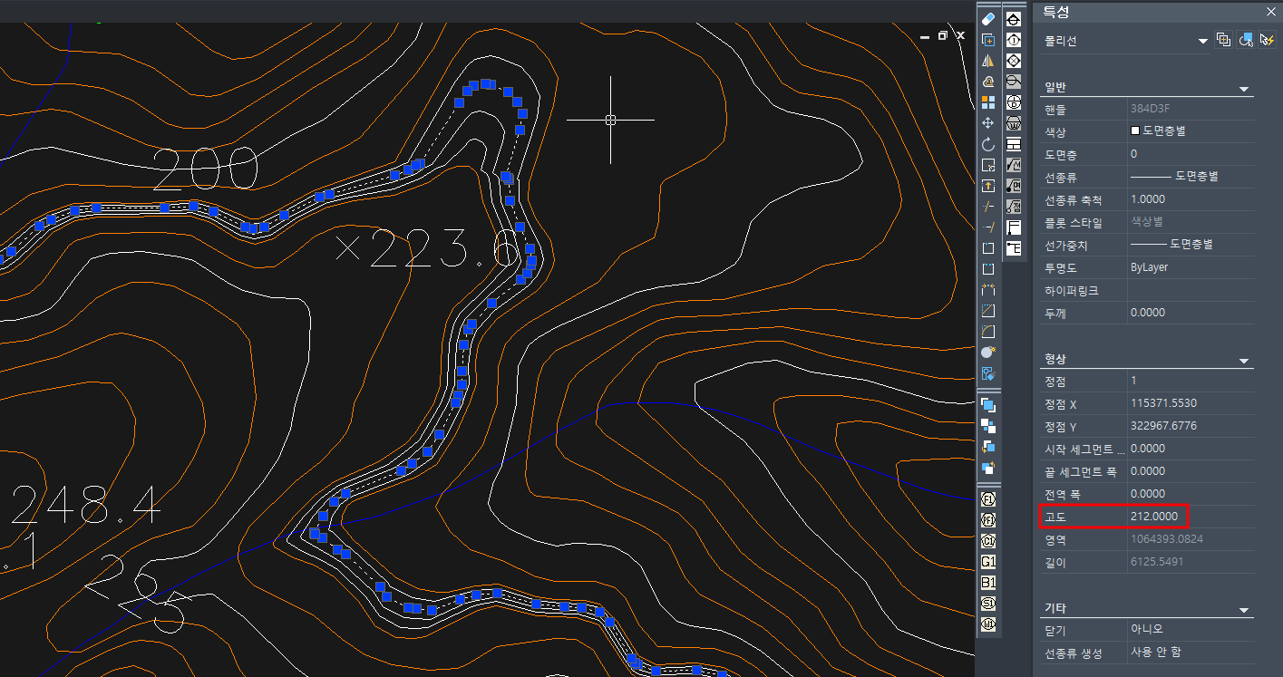This screenshot has height=677, width=1283.
Task: Edit the 선종류 축척 value 1.0000
Action: [x=1191, y=200]
